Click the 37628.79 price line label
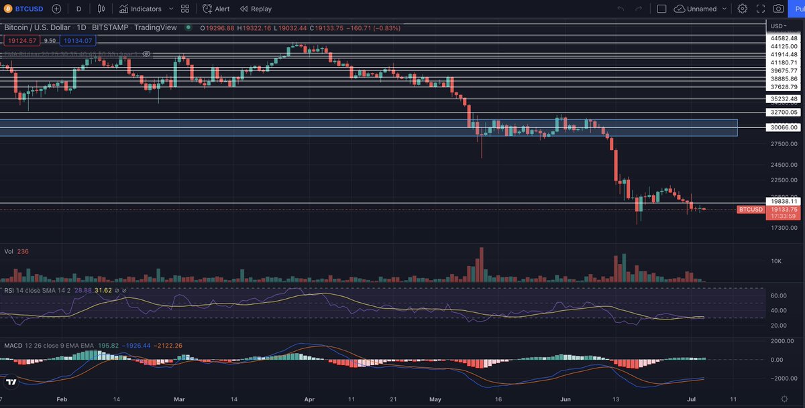The image size is (805, 408). click(x=784, y=86)
